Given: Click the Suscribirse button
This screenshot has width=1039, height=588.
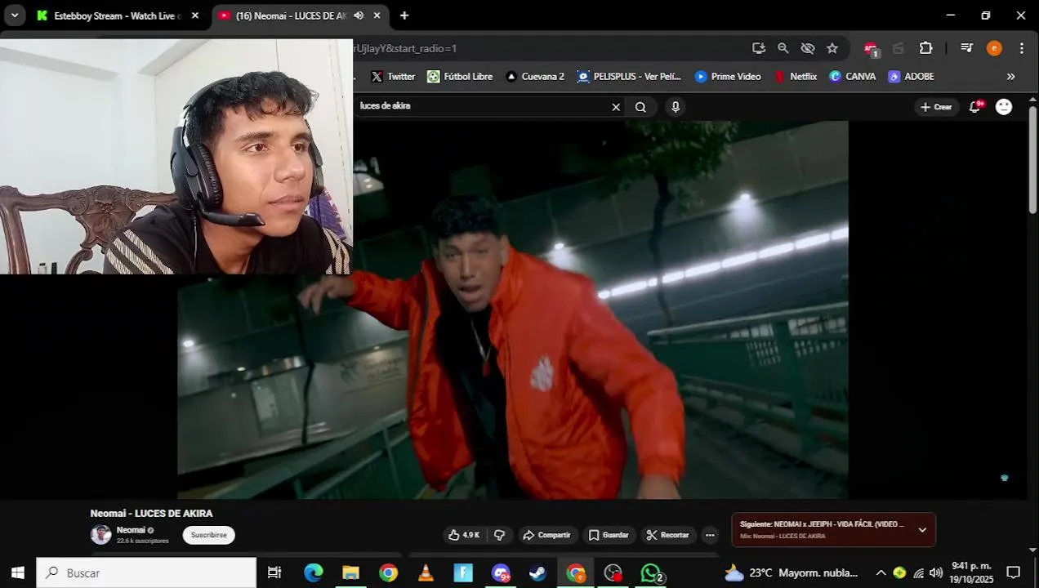Looking at the screenshot, I should click(x=208, y=535).
